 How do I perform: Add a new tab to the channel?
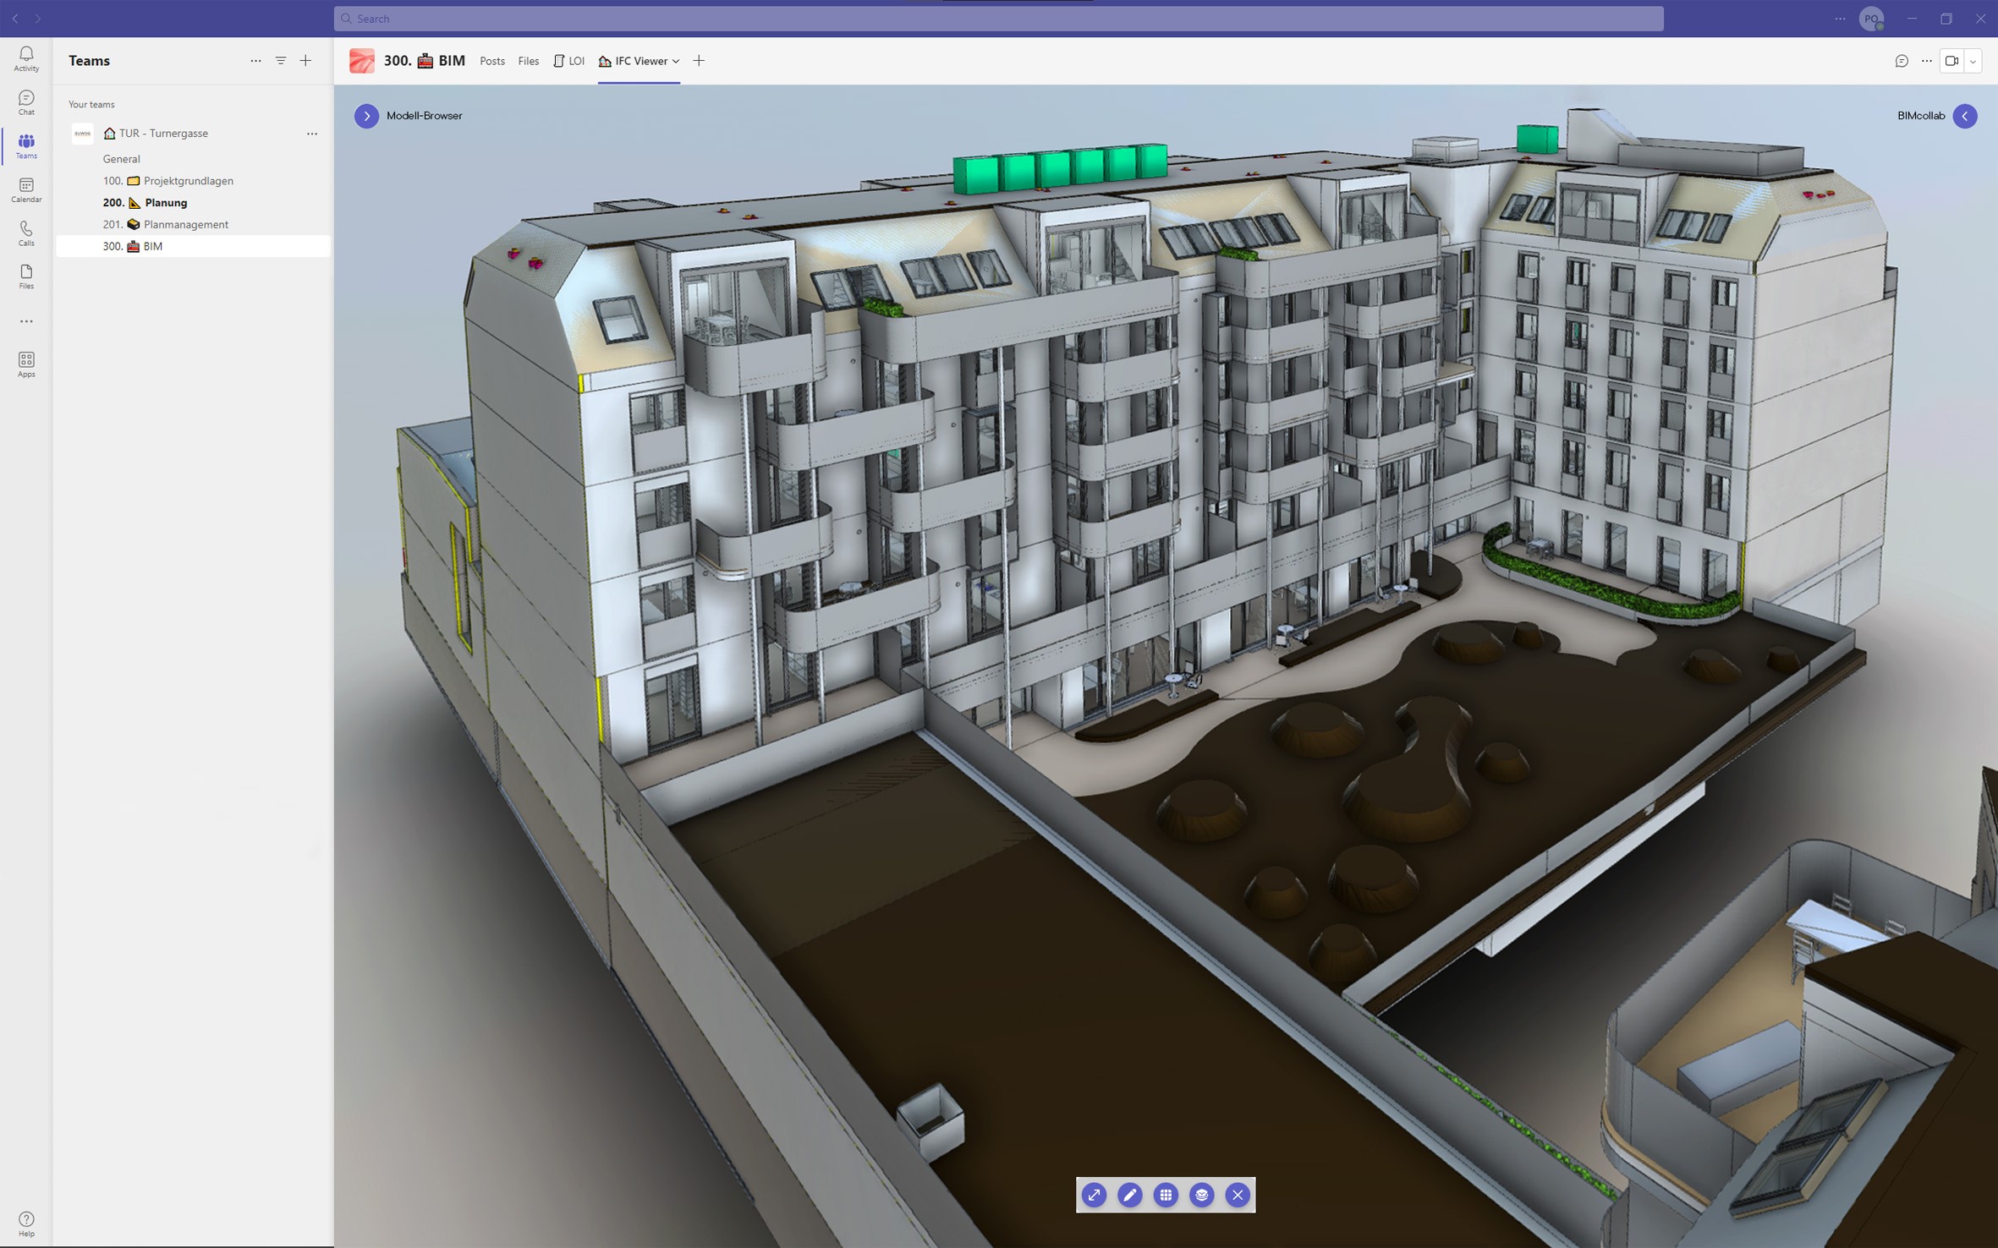pyautogui.click(x=699, y=61)
